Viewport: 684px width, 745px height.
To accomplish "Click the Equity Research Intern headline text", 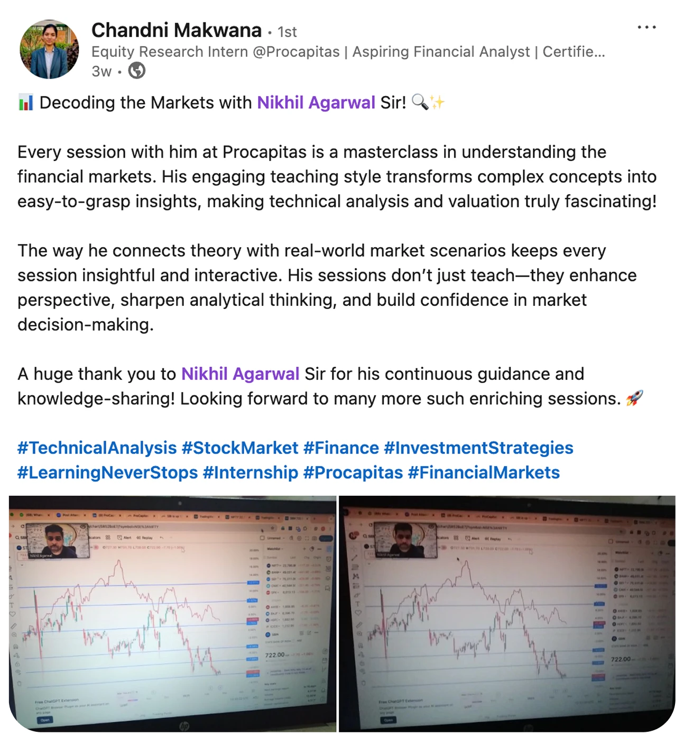I will pyautogui.click(x=348, y=52).
